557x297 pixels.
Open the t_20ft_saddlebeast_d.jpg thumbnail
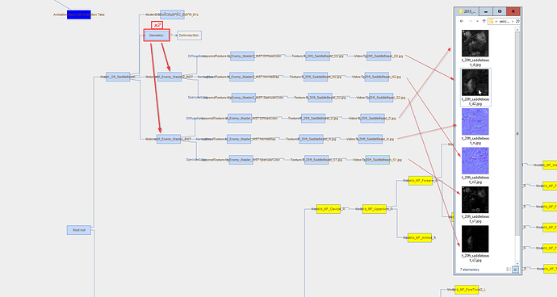tap(475, 44)
